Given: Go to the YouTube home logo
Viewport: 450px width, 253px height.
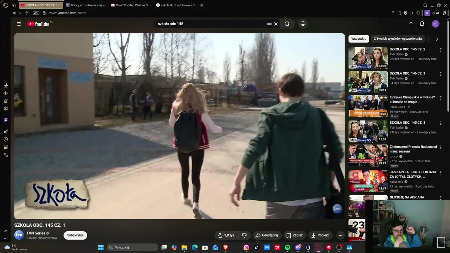Looking at the screenshot, I should [x=38, y=24].
